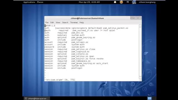
Task: Click the orange face icon in top panel
Action: point(121,2)
